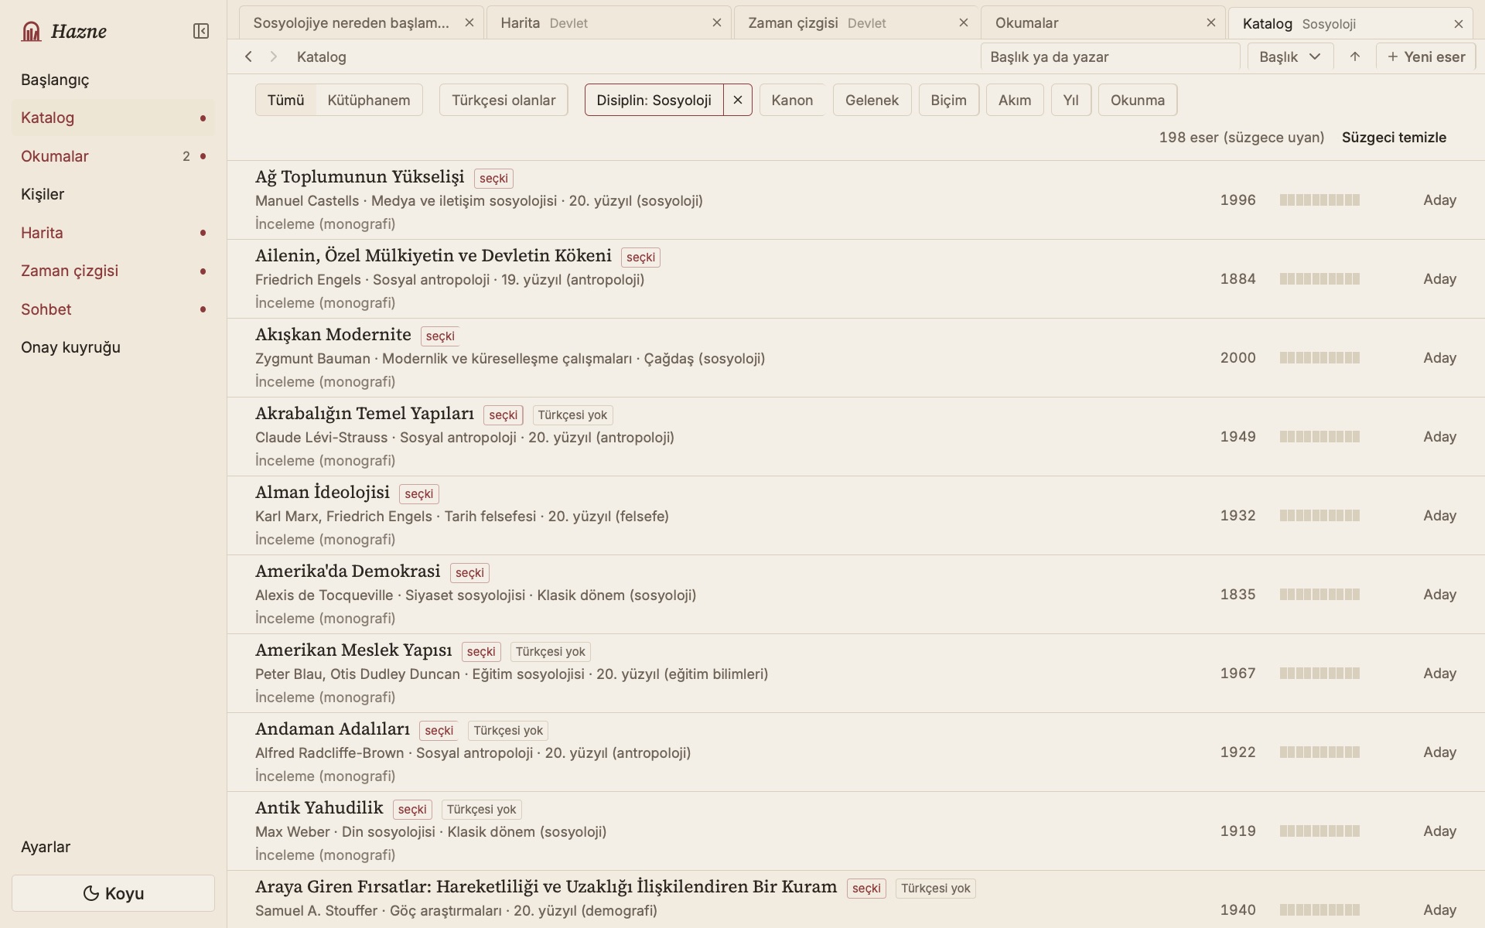Open the Okunma filter dropdown

click(x=1138, y=100)
